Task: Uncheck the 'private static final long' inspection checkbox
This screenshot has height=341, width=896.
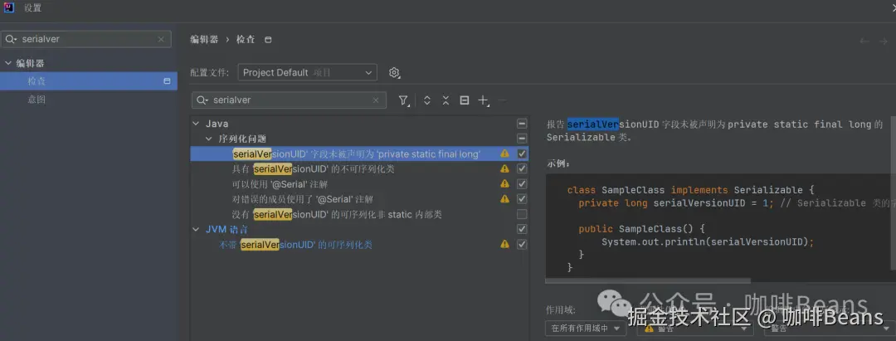Action: 522,153
